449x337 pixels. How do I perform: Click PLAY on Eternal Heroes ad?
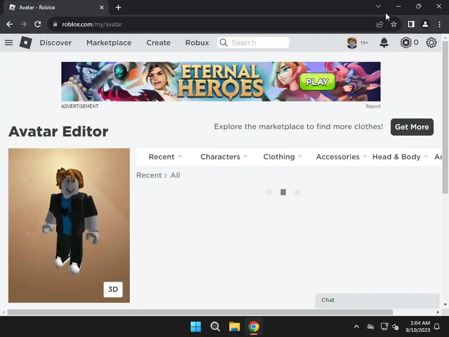[317, 82]
